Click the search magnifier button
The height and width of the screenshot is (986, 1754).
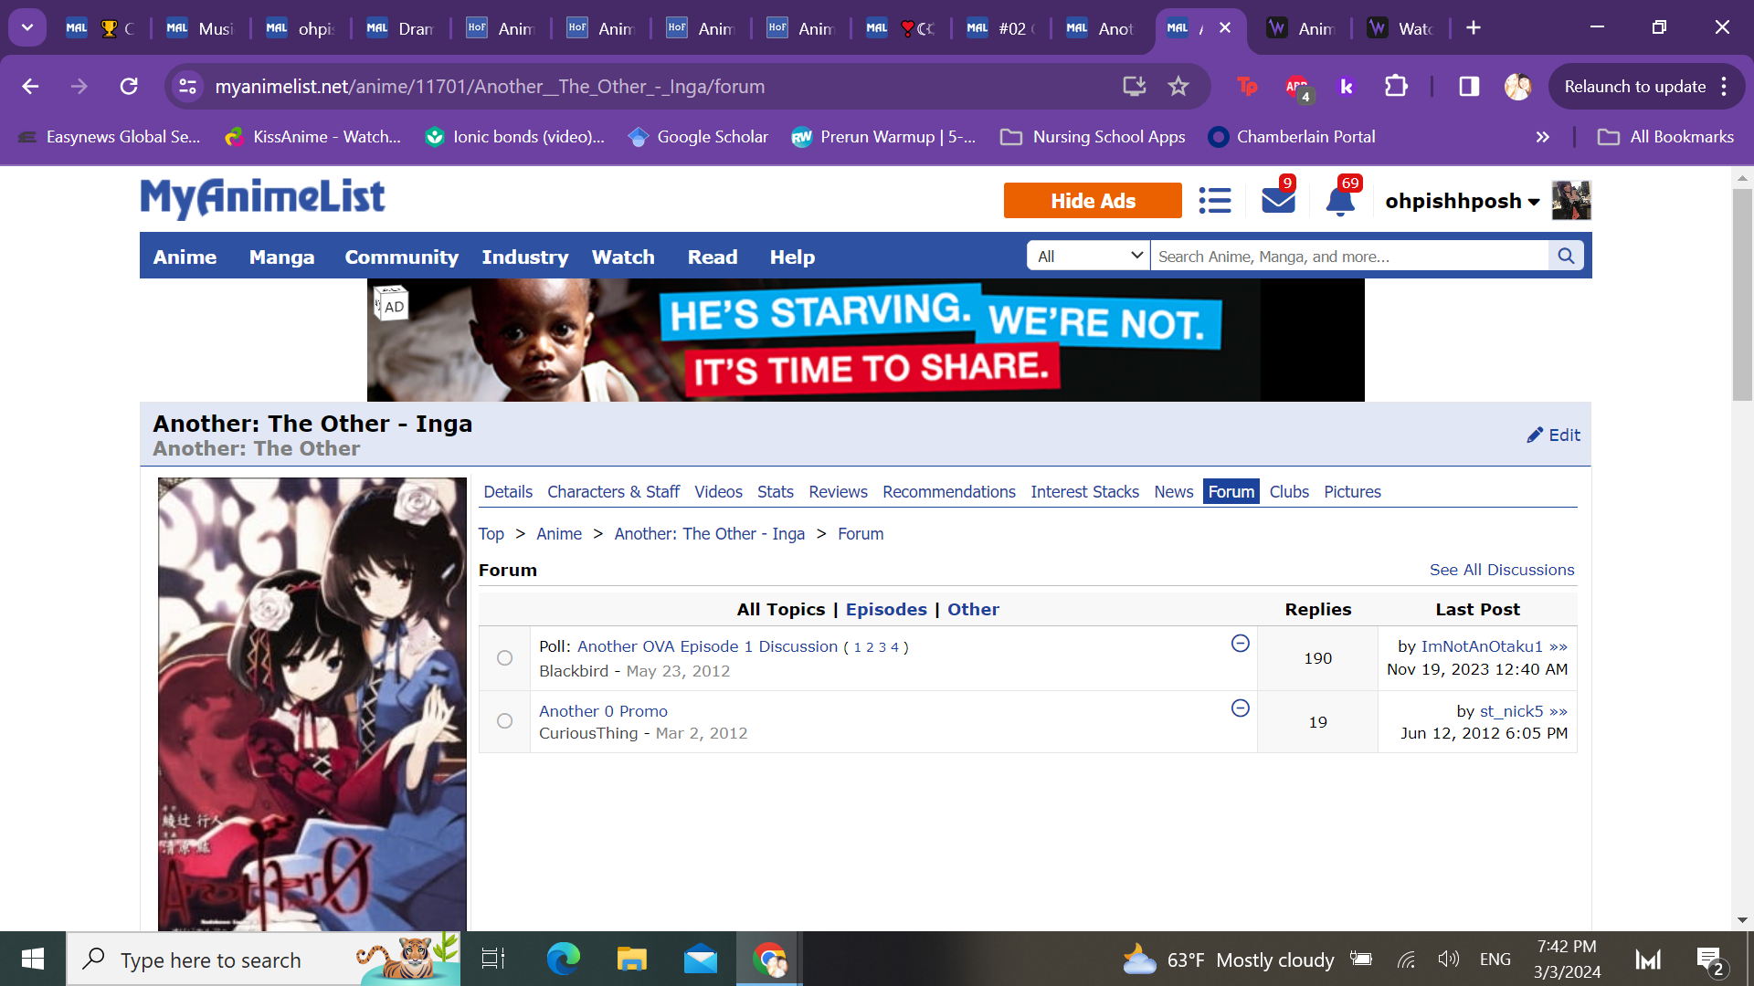click(1566, 256)
